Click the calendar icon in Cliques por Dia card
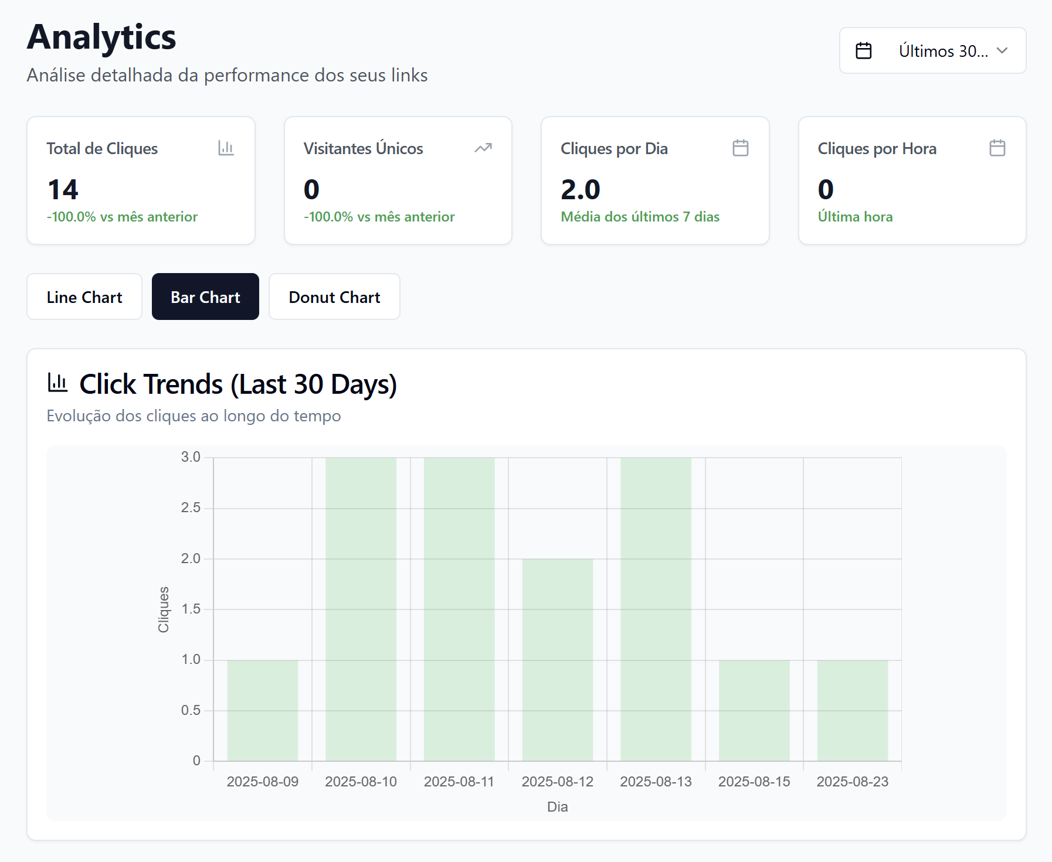 click(x=740, y=148)
